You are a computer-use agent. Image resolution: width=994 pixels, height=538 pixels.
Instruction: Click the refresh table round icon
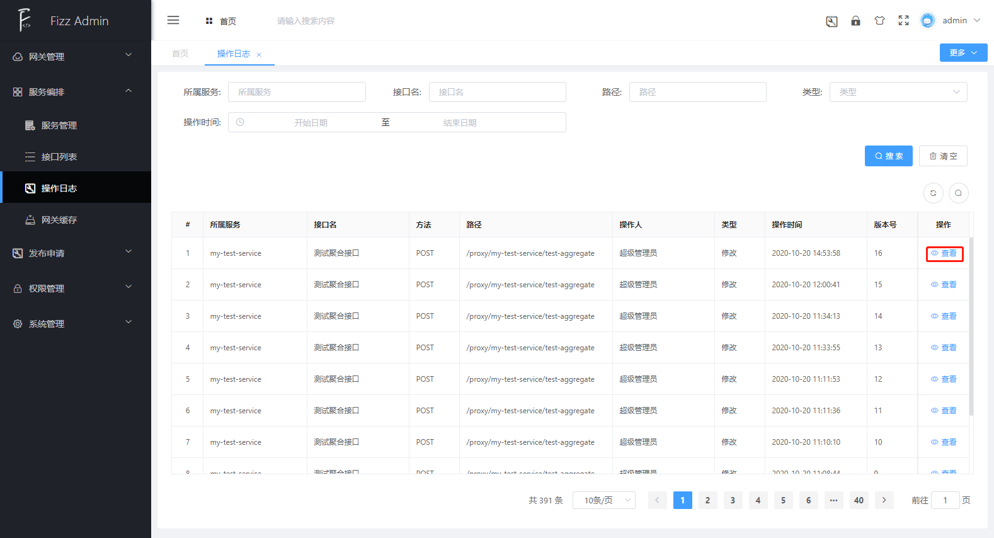933,193
